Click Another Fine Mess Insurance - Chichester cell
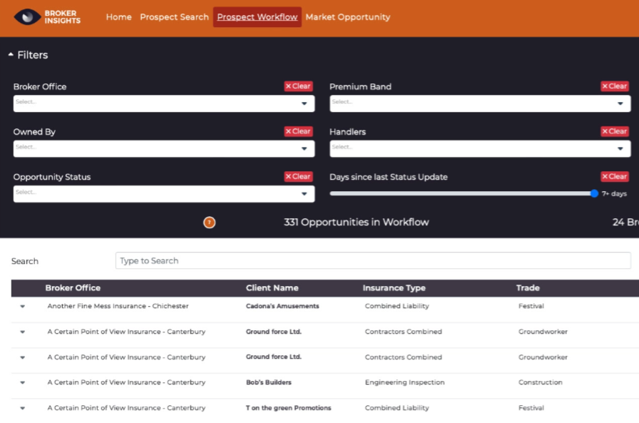Image resolution: width=639 pixels, height=423 pixels. tap(118, 306)
